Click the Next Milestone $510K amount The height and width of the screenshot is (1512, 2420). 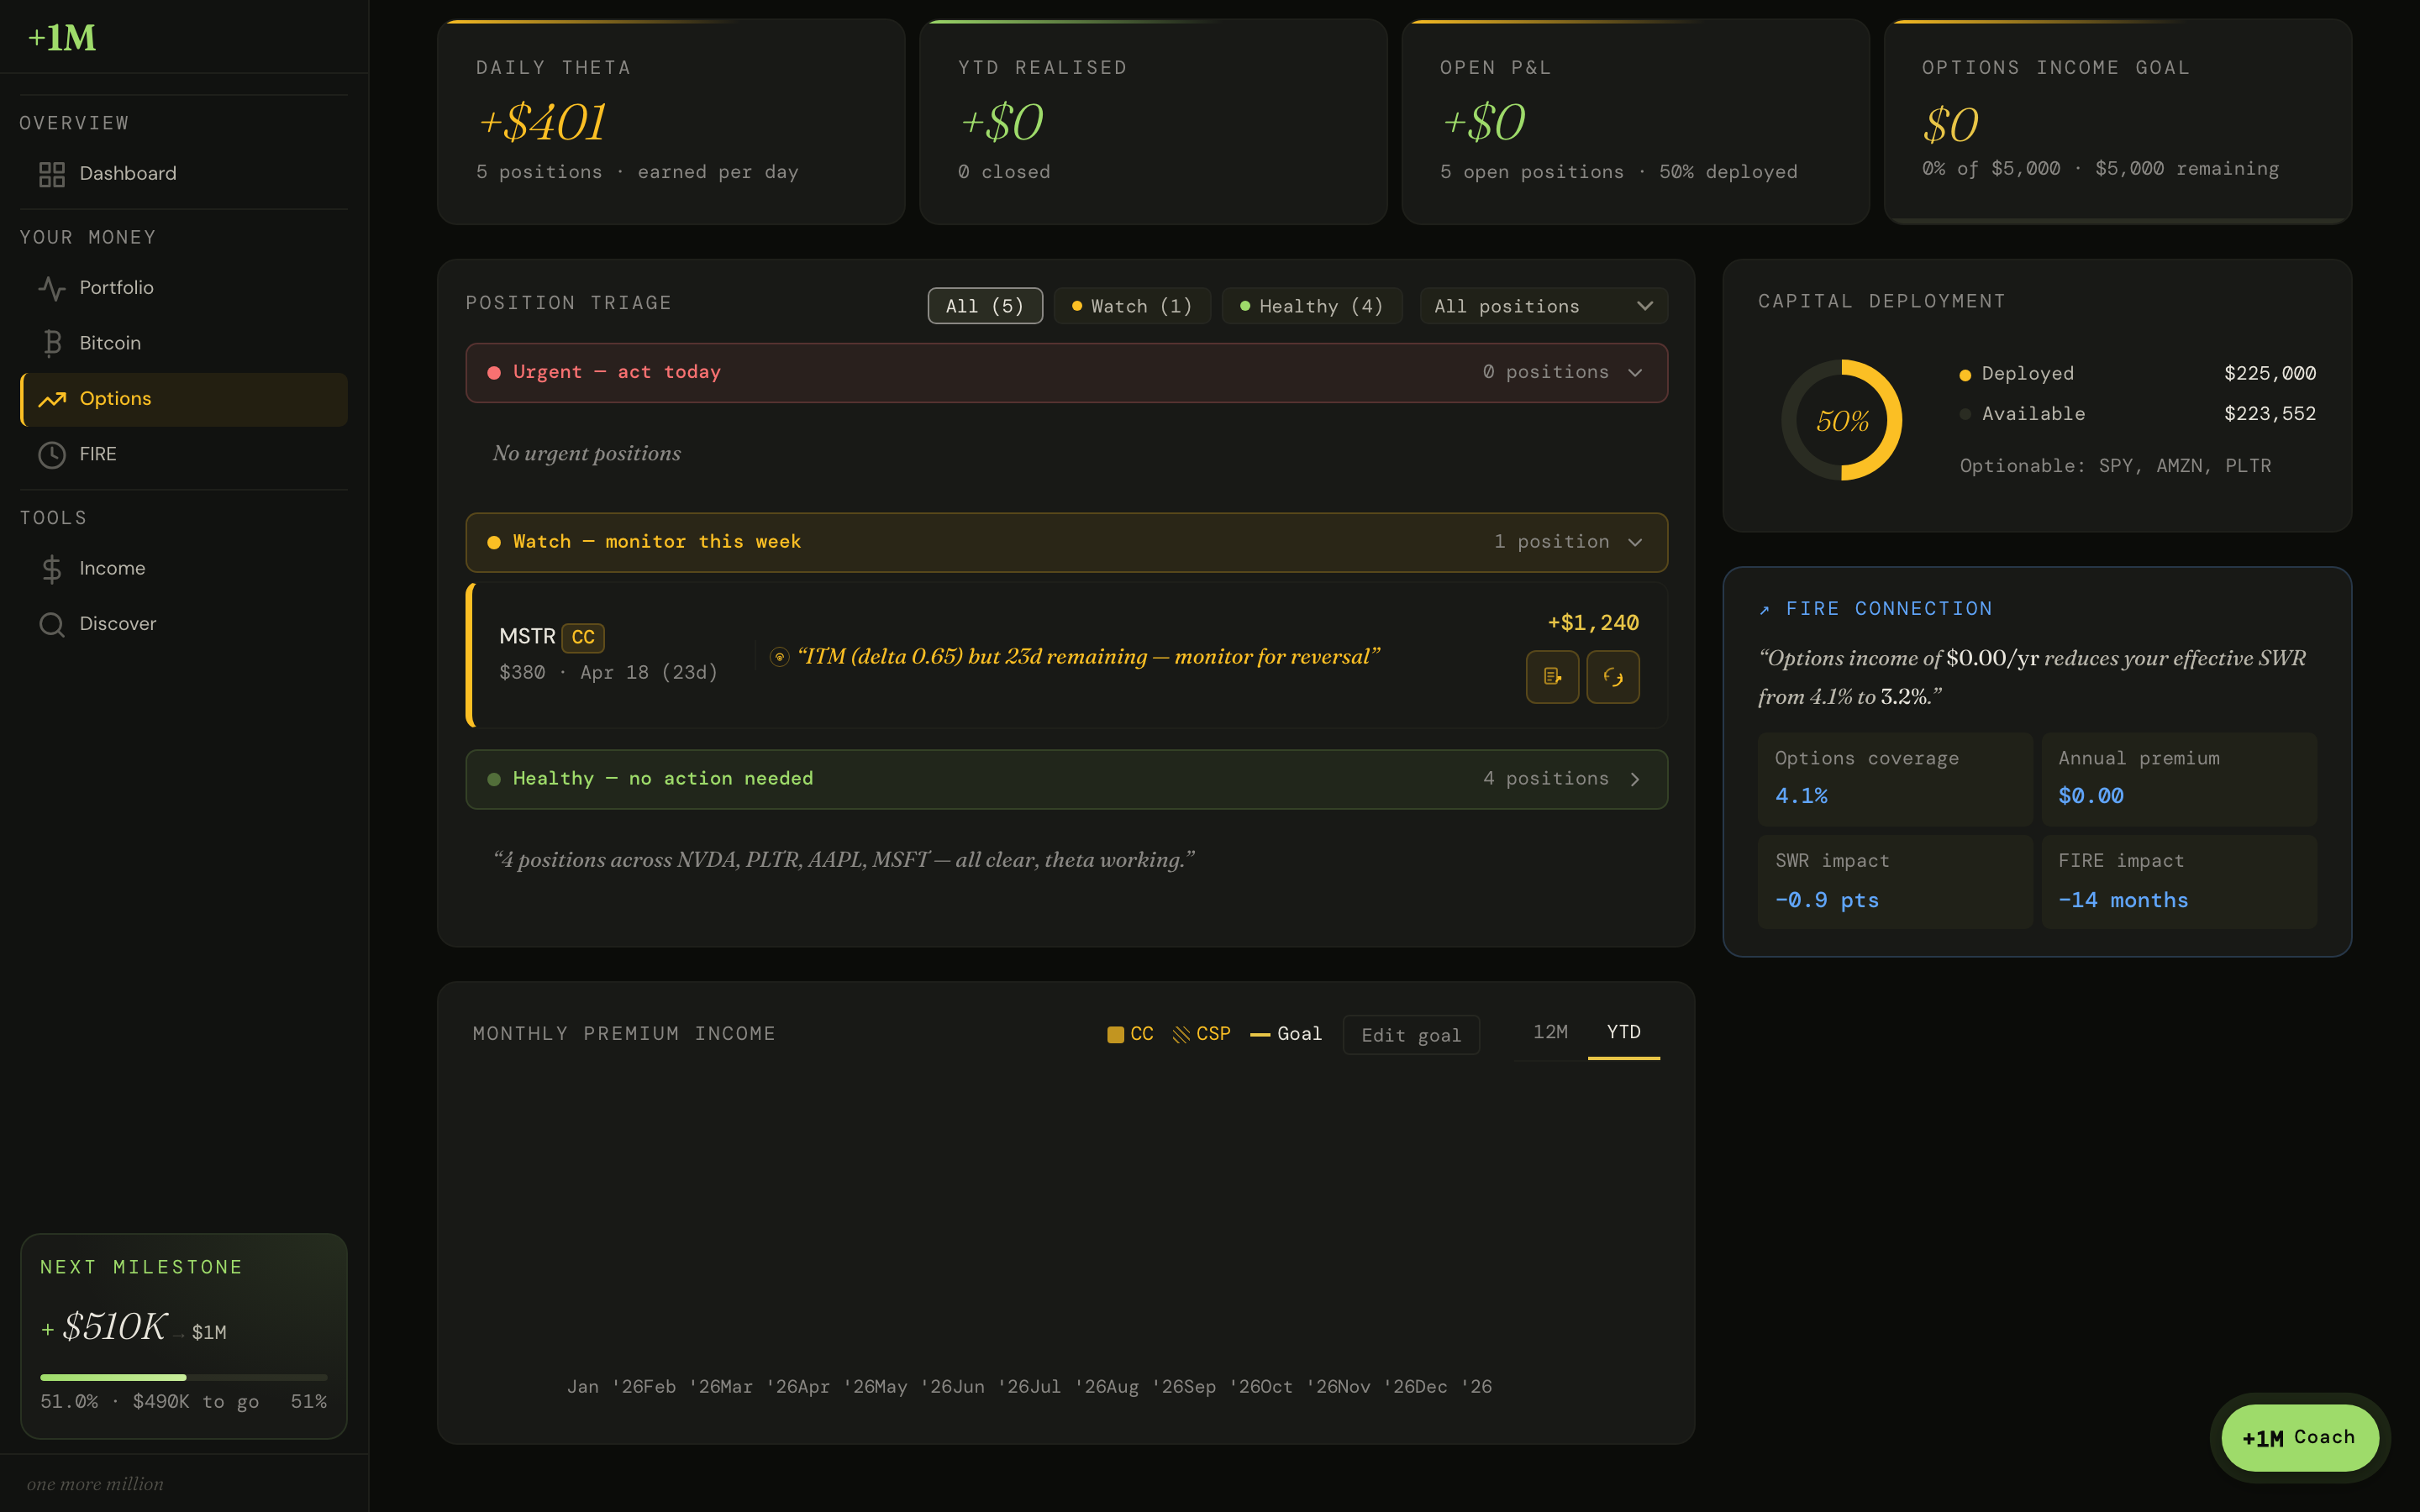(x=114, y=1327)
